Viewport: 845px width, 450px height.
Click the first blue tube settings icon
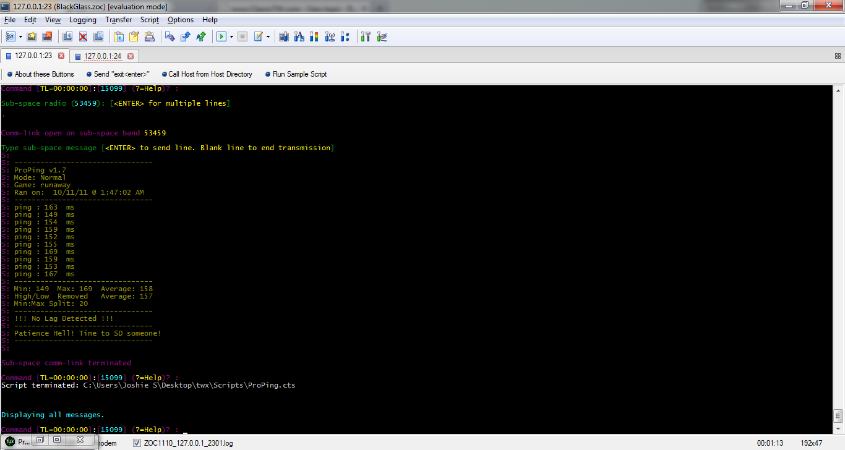[284, 36]
